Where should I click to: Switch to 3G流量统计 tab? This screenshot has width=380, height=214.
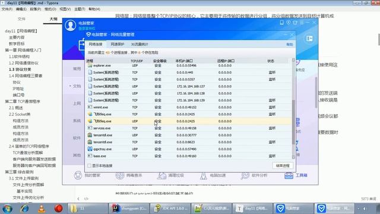pyautogui.click(x=140, y=45)
